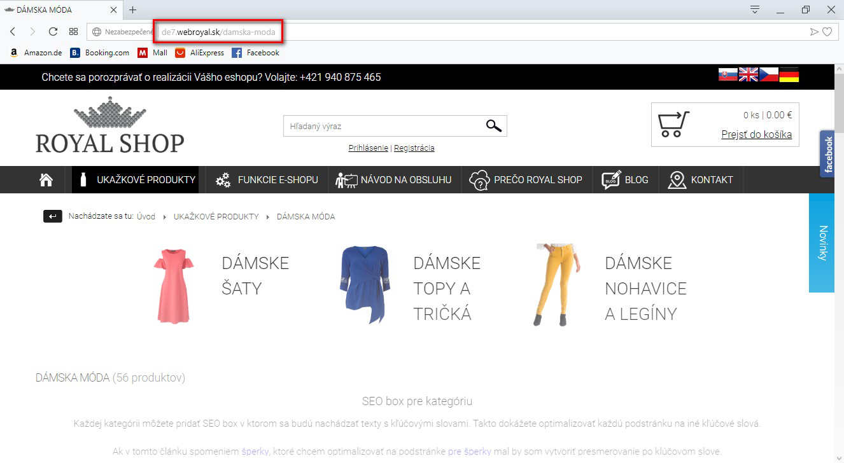
Task: Open the browser tab overview grid icon
Action: pyautogui.click(x=74, y=31)
